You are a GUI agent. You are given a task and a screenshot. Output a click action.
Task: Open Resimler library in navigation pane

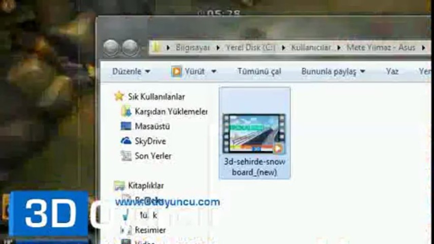coord(150,230)
